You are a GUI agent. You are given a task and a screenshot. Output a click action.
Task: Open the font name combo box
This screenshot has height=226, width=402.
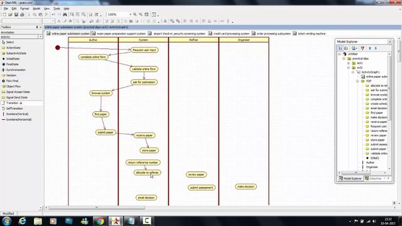pos(21,21)
